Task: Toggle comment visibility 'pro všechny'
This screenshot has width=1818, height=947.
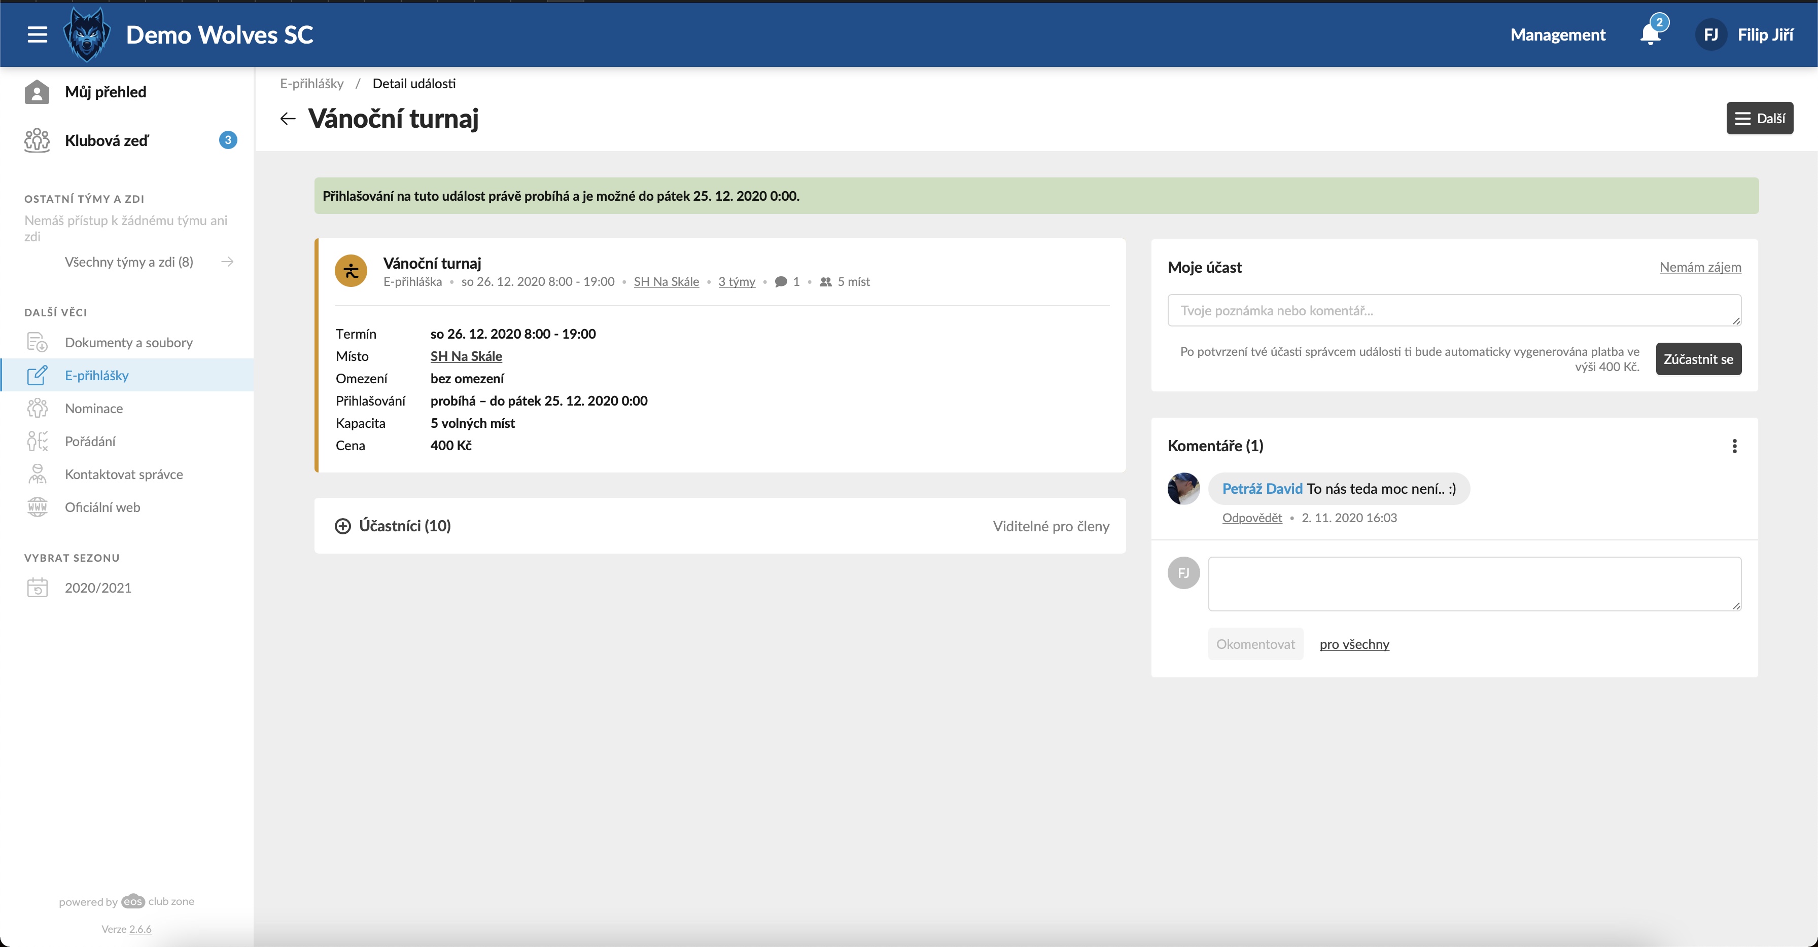Action: click(x=1354, y=644)
